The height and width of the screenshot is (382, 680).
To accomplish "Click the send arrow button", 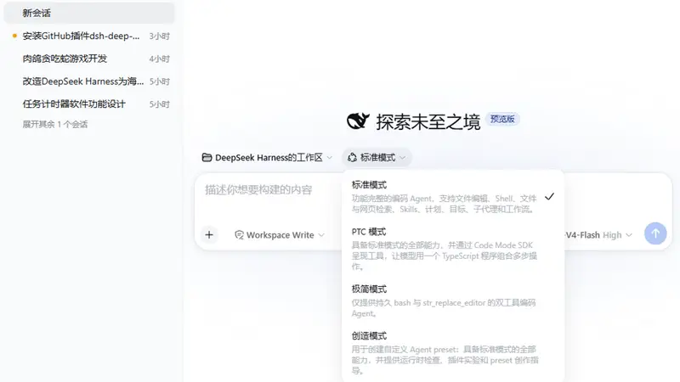I will (x=655, y=233).
